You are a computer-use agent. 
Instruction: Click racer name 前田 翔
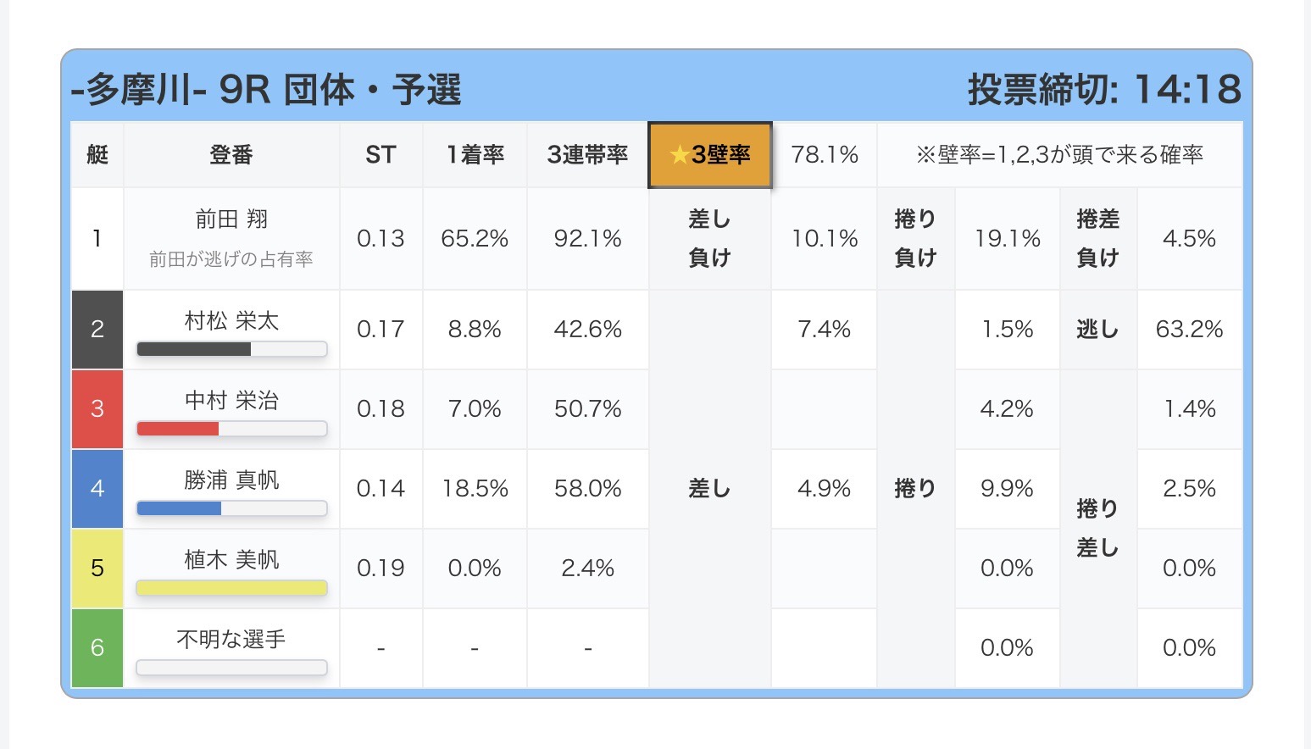(231, 219)
